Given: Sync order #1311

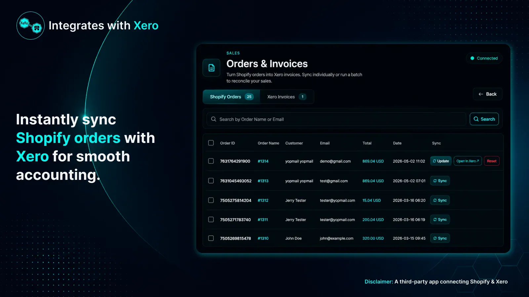Looking at the screenshot, I should [440, 219].
